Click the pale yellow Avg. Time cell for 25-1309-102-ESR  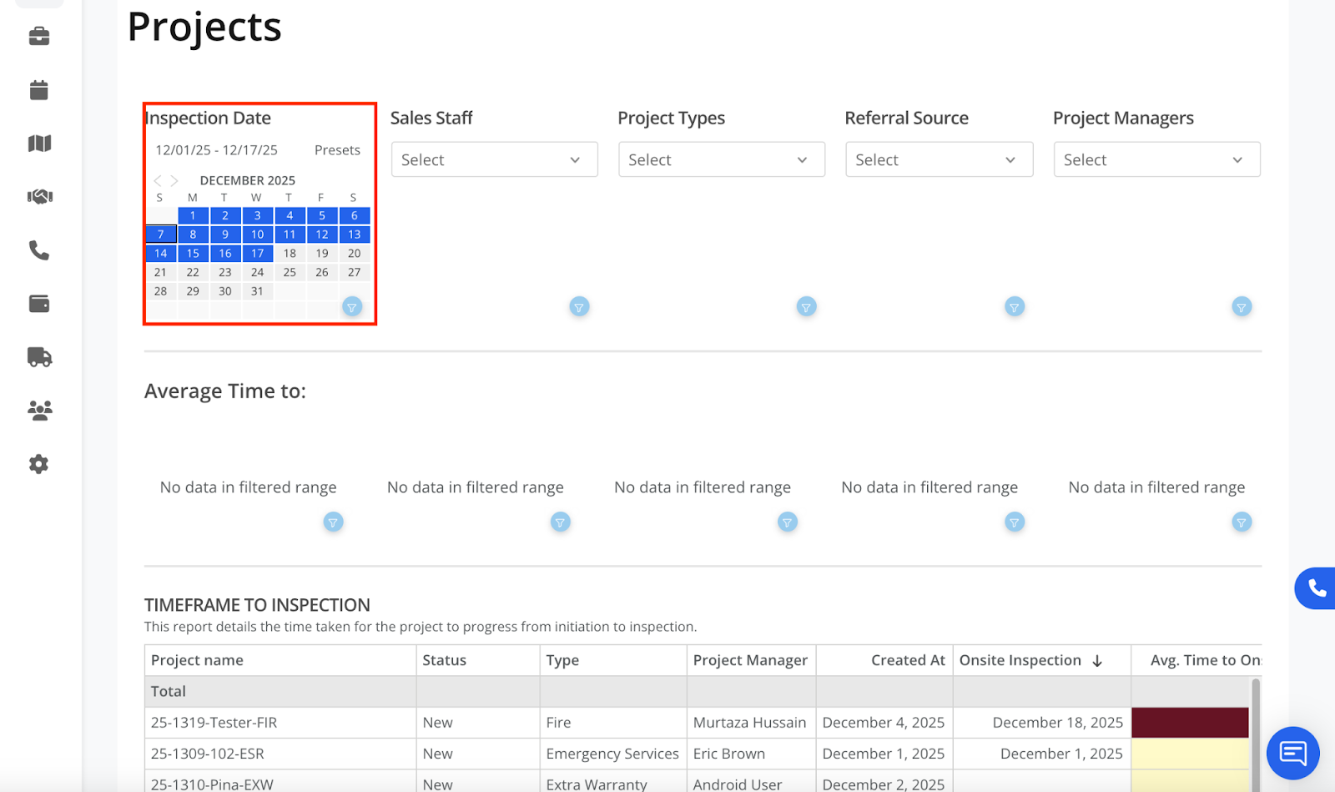click(1190, 754)
